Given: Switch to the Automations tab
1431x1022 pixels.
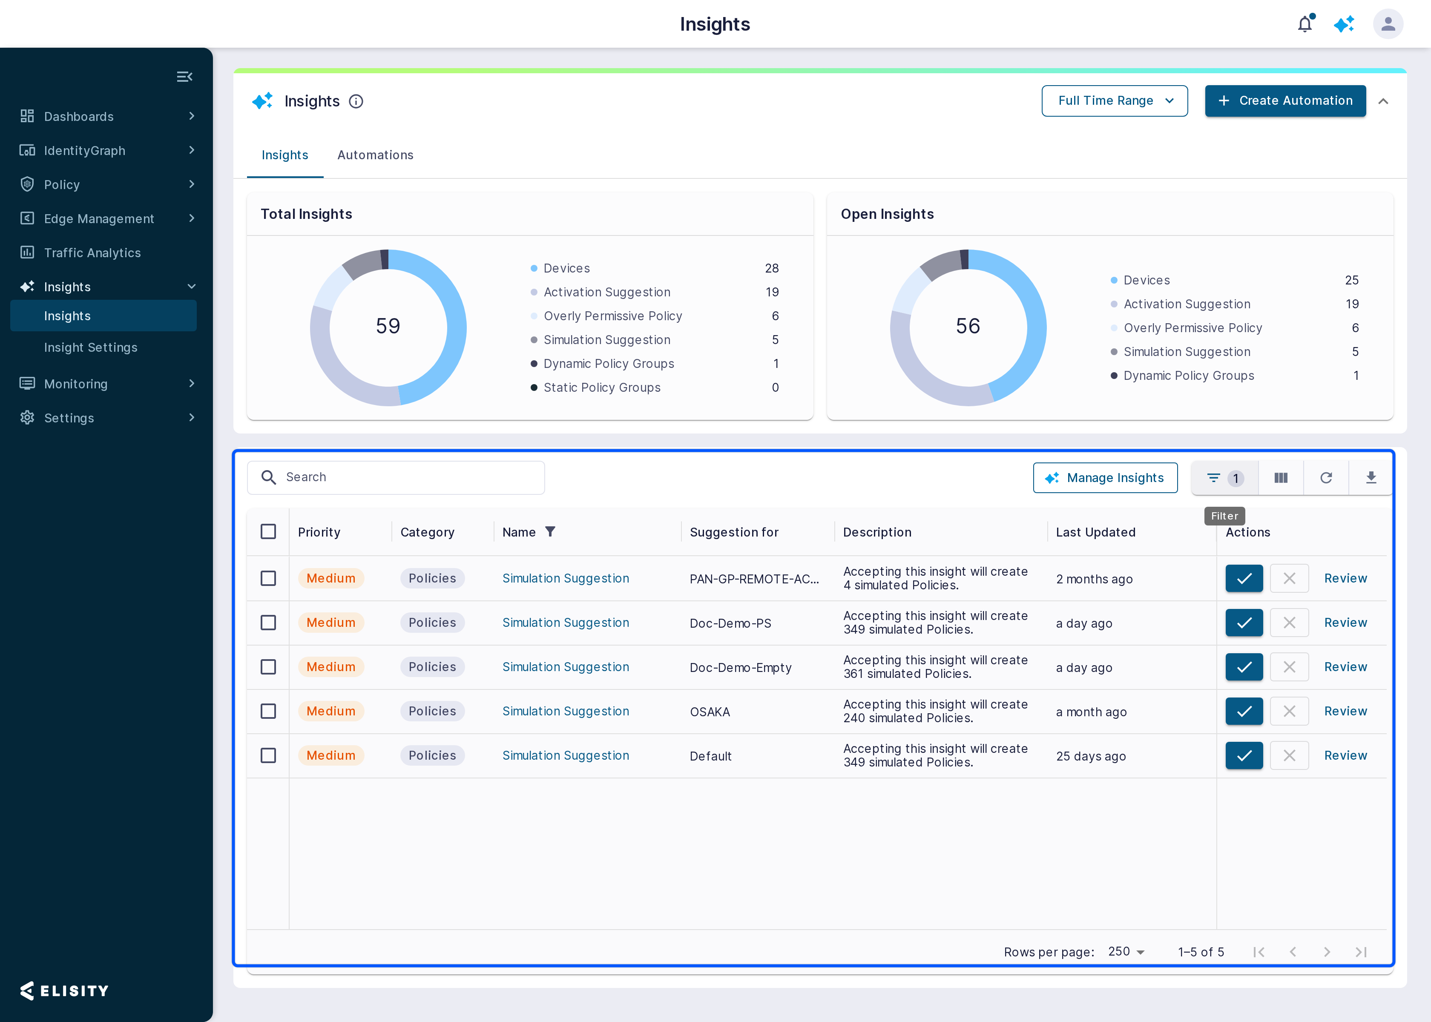Looking at the screenshot, I should (375, 155).
